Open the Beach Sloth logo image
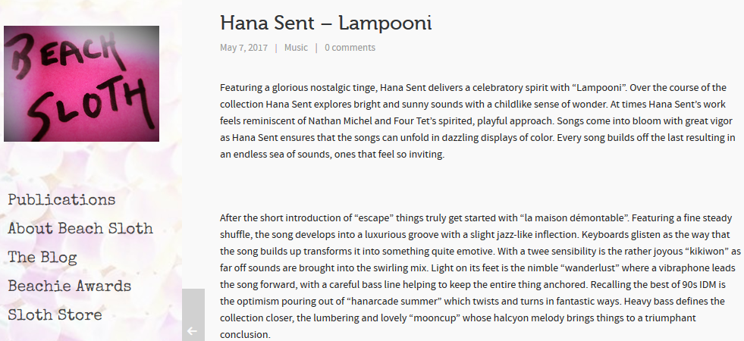744x341 pixels. coord(82,83)
